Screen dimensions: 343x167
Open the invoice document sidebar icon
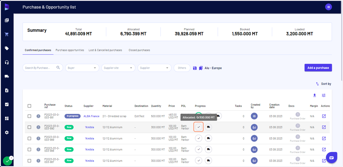[x=7, y=90]
